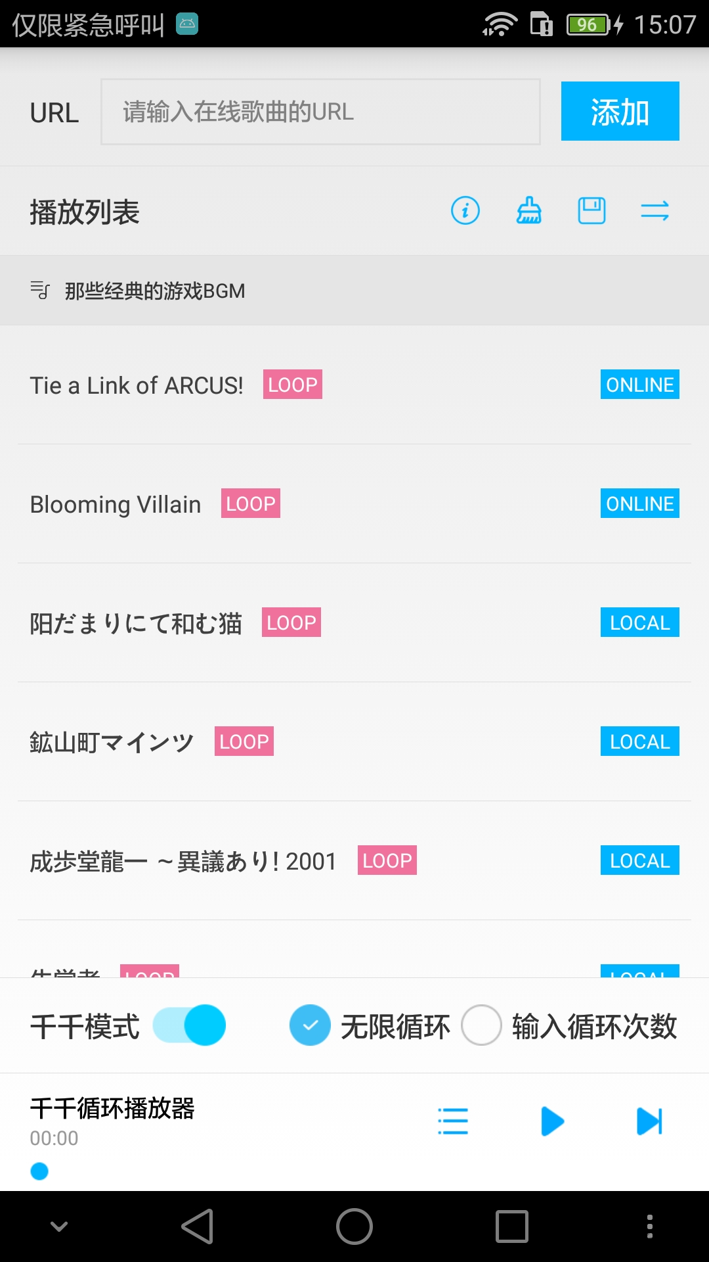Viewport: 709px width, 1262px height.
Task: Click the playback progress slider dot
Action: click(39, 1171)
